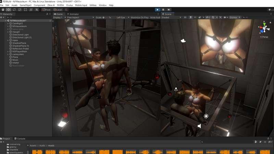274x154 pixels.
Task: Toggle Maximize On Play
Action: pos(139,17)
